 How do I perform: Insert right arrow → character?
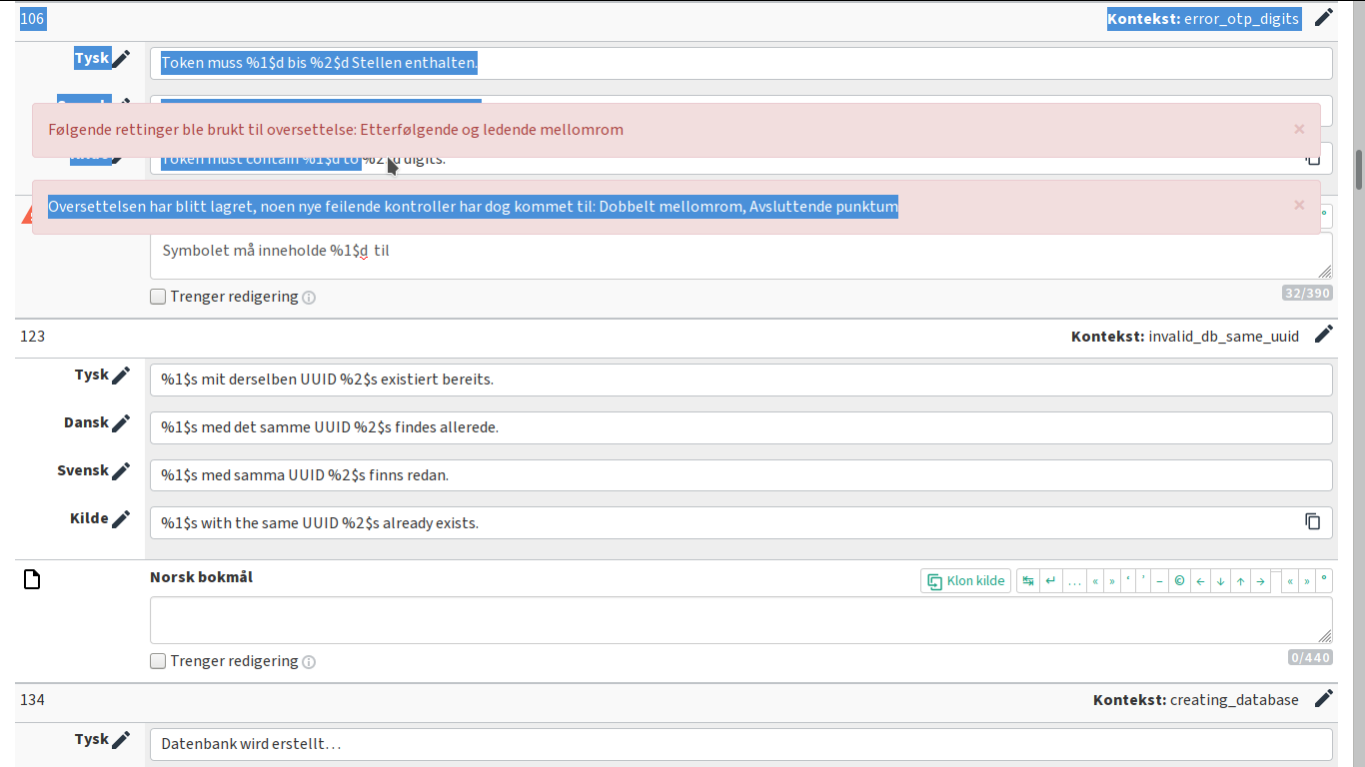click(x=1260, y=580)
